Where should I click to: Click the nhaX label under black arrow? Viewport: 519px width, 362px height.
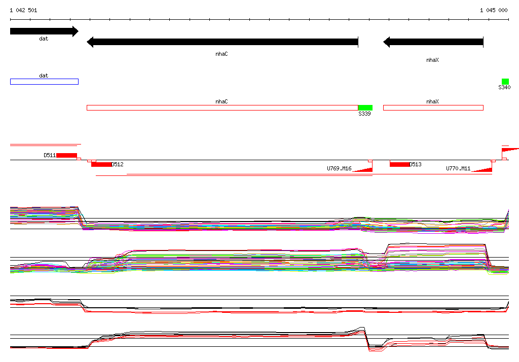pyautogui.click(x=432, y=60)
